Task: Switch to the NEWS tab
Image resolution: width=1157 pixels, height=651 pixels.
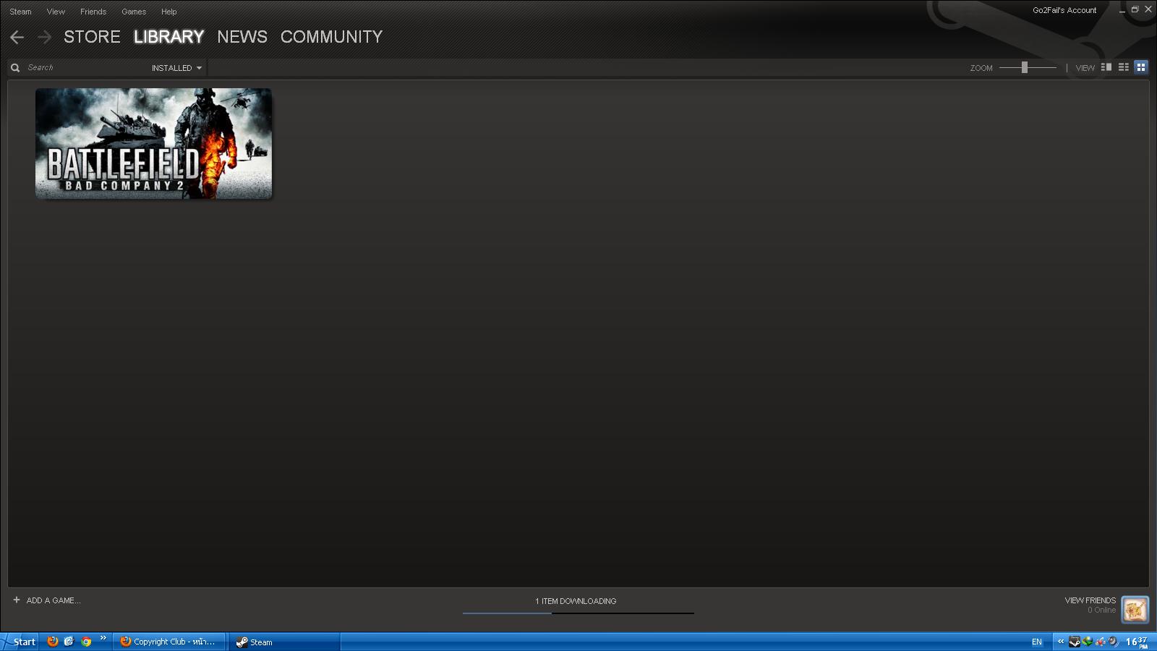Action: click(x=242, y=37)
